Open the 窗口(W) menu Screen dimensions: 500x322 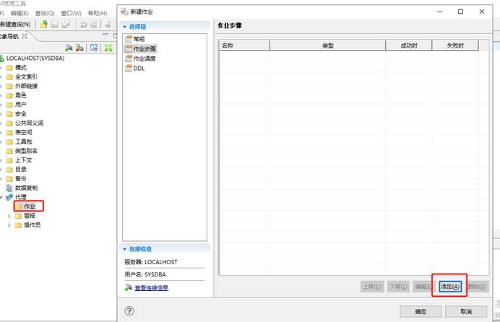pyautogui.click(x=71, y=13)
